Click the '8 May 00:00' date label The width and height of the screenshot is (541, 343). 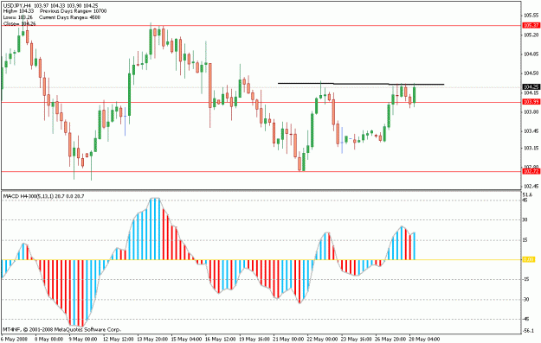[x=48, y=340]
